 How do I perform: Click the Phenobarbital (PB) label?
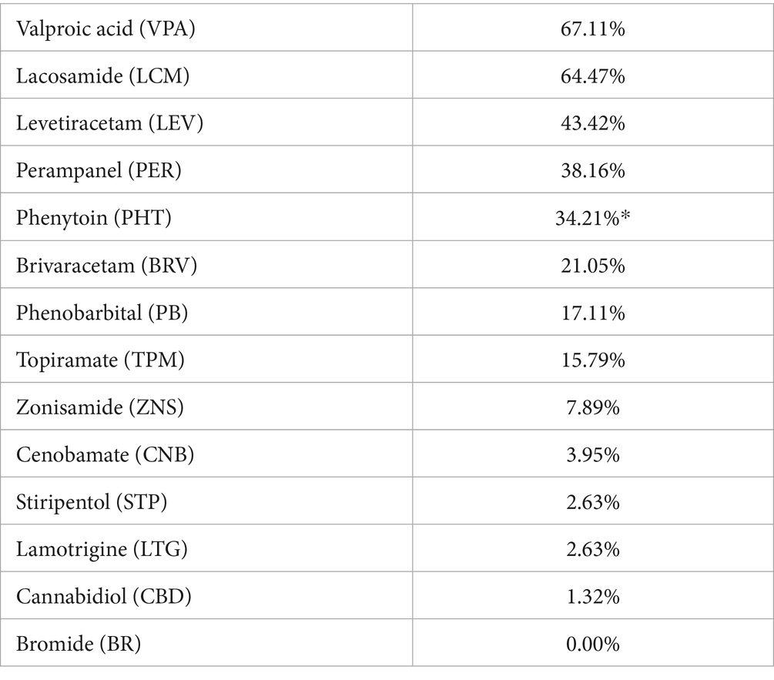pos(102,313)
